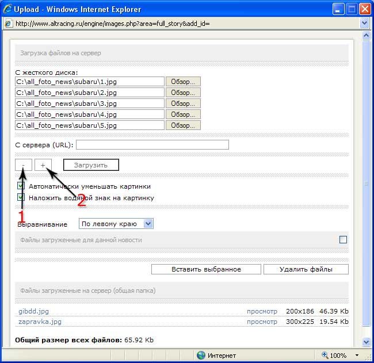Viewport: 374px width, 363px height.
Task: Check the select-all box for news files
Action: click(343, 239)
